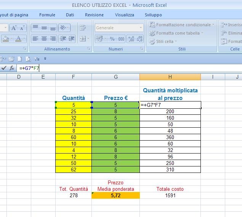This screenshot has height=217, width=242.
Task: Click the decrease font size icon
Action: point(22,28)
